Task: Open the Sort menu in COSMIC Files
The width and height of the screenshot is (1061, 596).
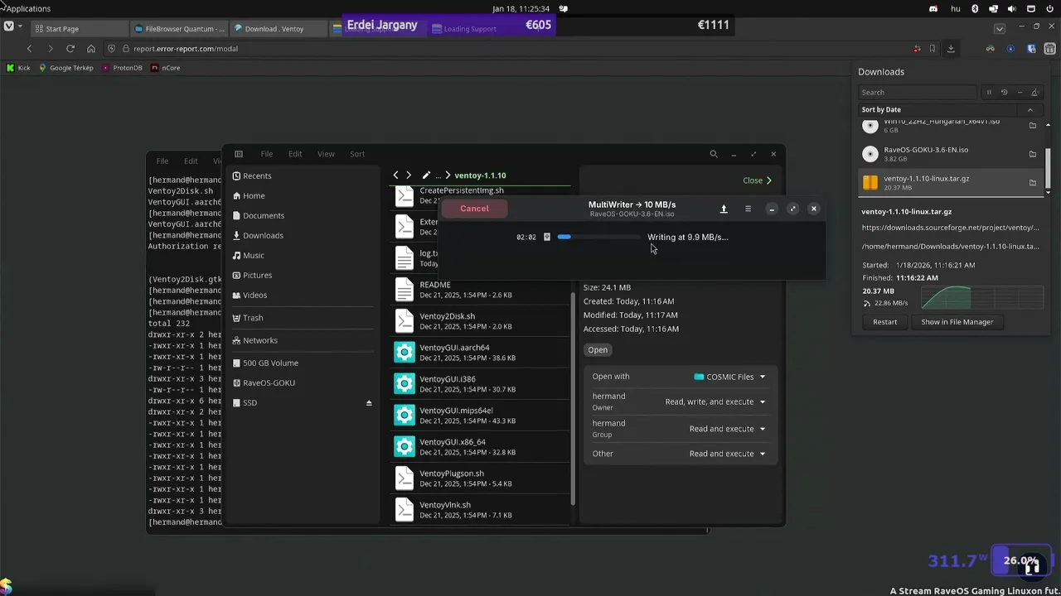Action: tap(357, 154)
